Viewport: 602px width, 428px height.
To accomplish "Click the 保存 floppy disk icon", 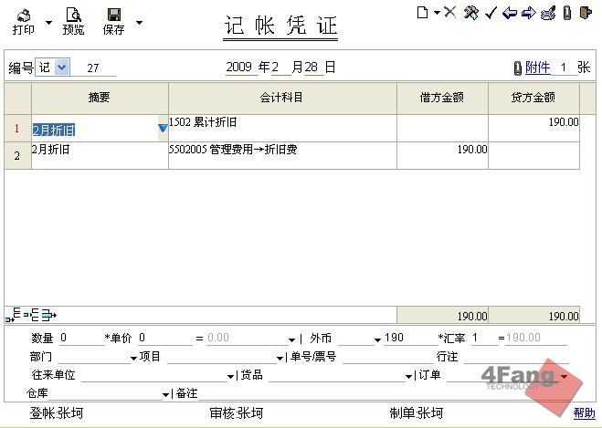I will click(x=113, y=16).
